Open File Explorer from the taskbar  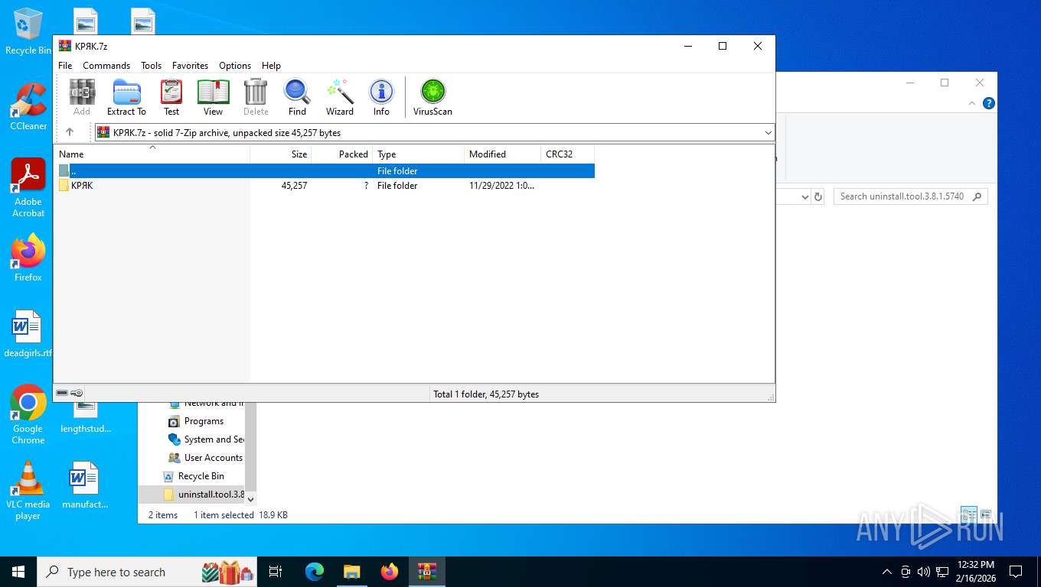click(352, 572)
